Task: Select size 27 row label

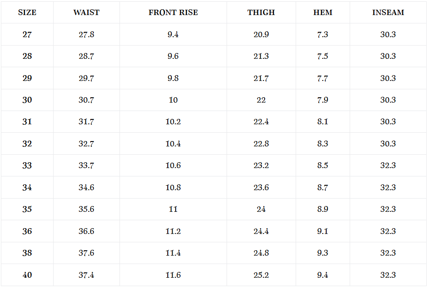Action: tap(27, 34)
